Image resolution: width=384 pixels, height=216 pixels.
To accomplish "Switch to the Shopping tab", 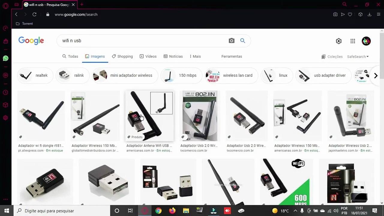I will pos(122,56).
